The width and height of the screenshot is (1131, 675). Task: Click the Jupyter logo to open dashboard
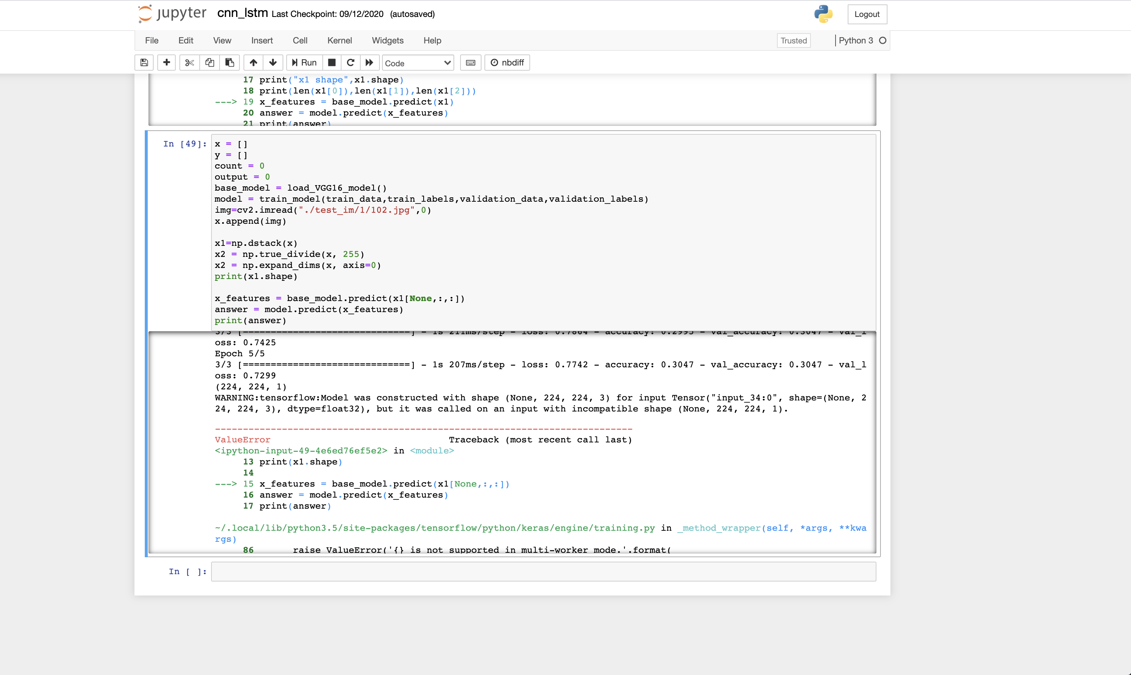[x=171, y=14]
